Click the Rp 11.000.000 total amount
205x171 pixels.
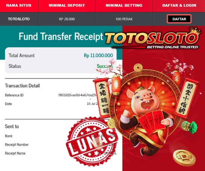pos(98,56)
